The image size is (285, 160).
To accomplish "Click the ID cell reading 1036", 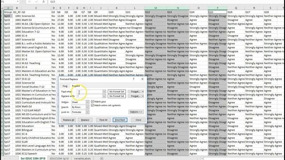I will tap(17, 154).
